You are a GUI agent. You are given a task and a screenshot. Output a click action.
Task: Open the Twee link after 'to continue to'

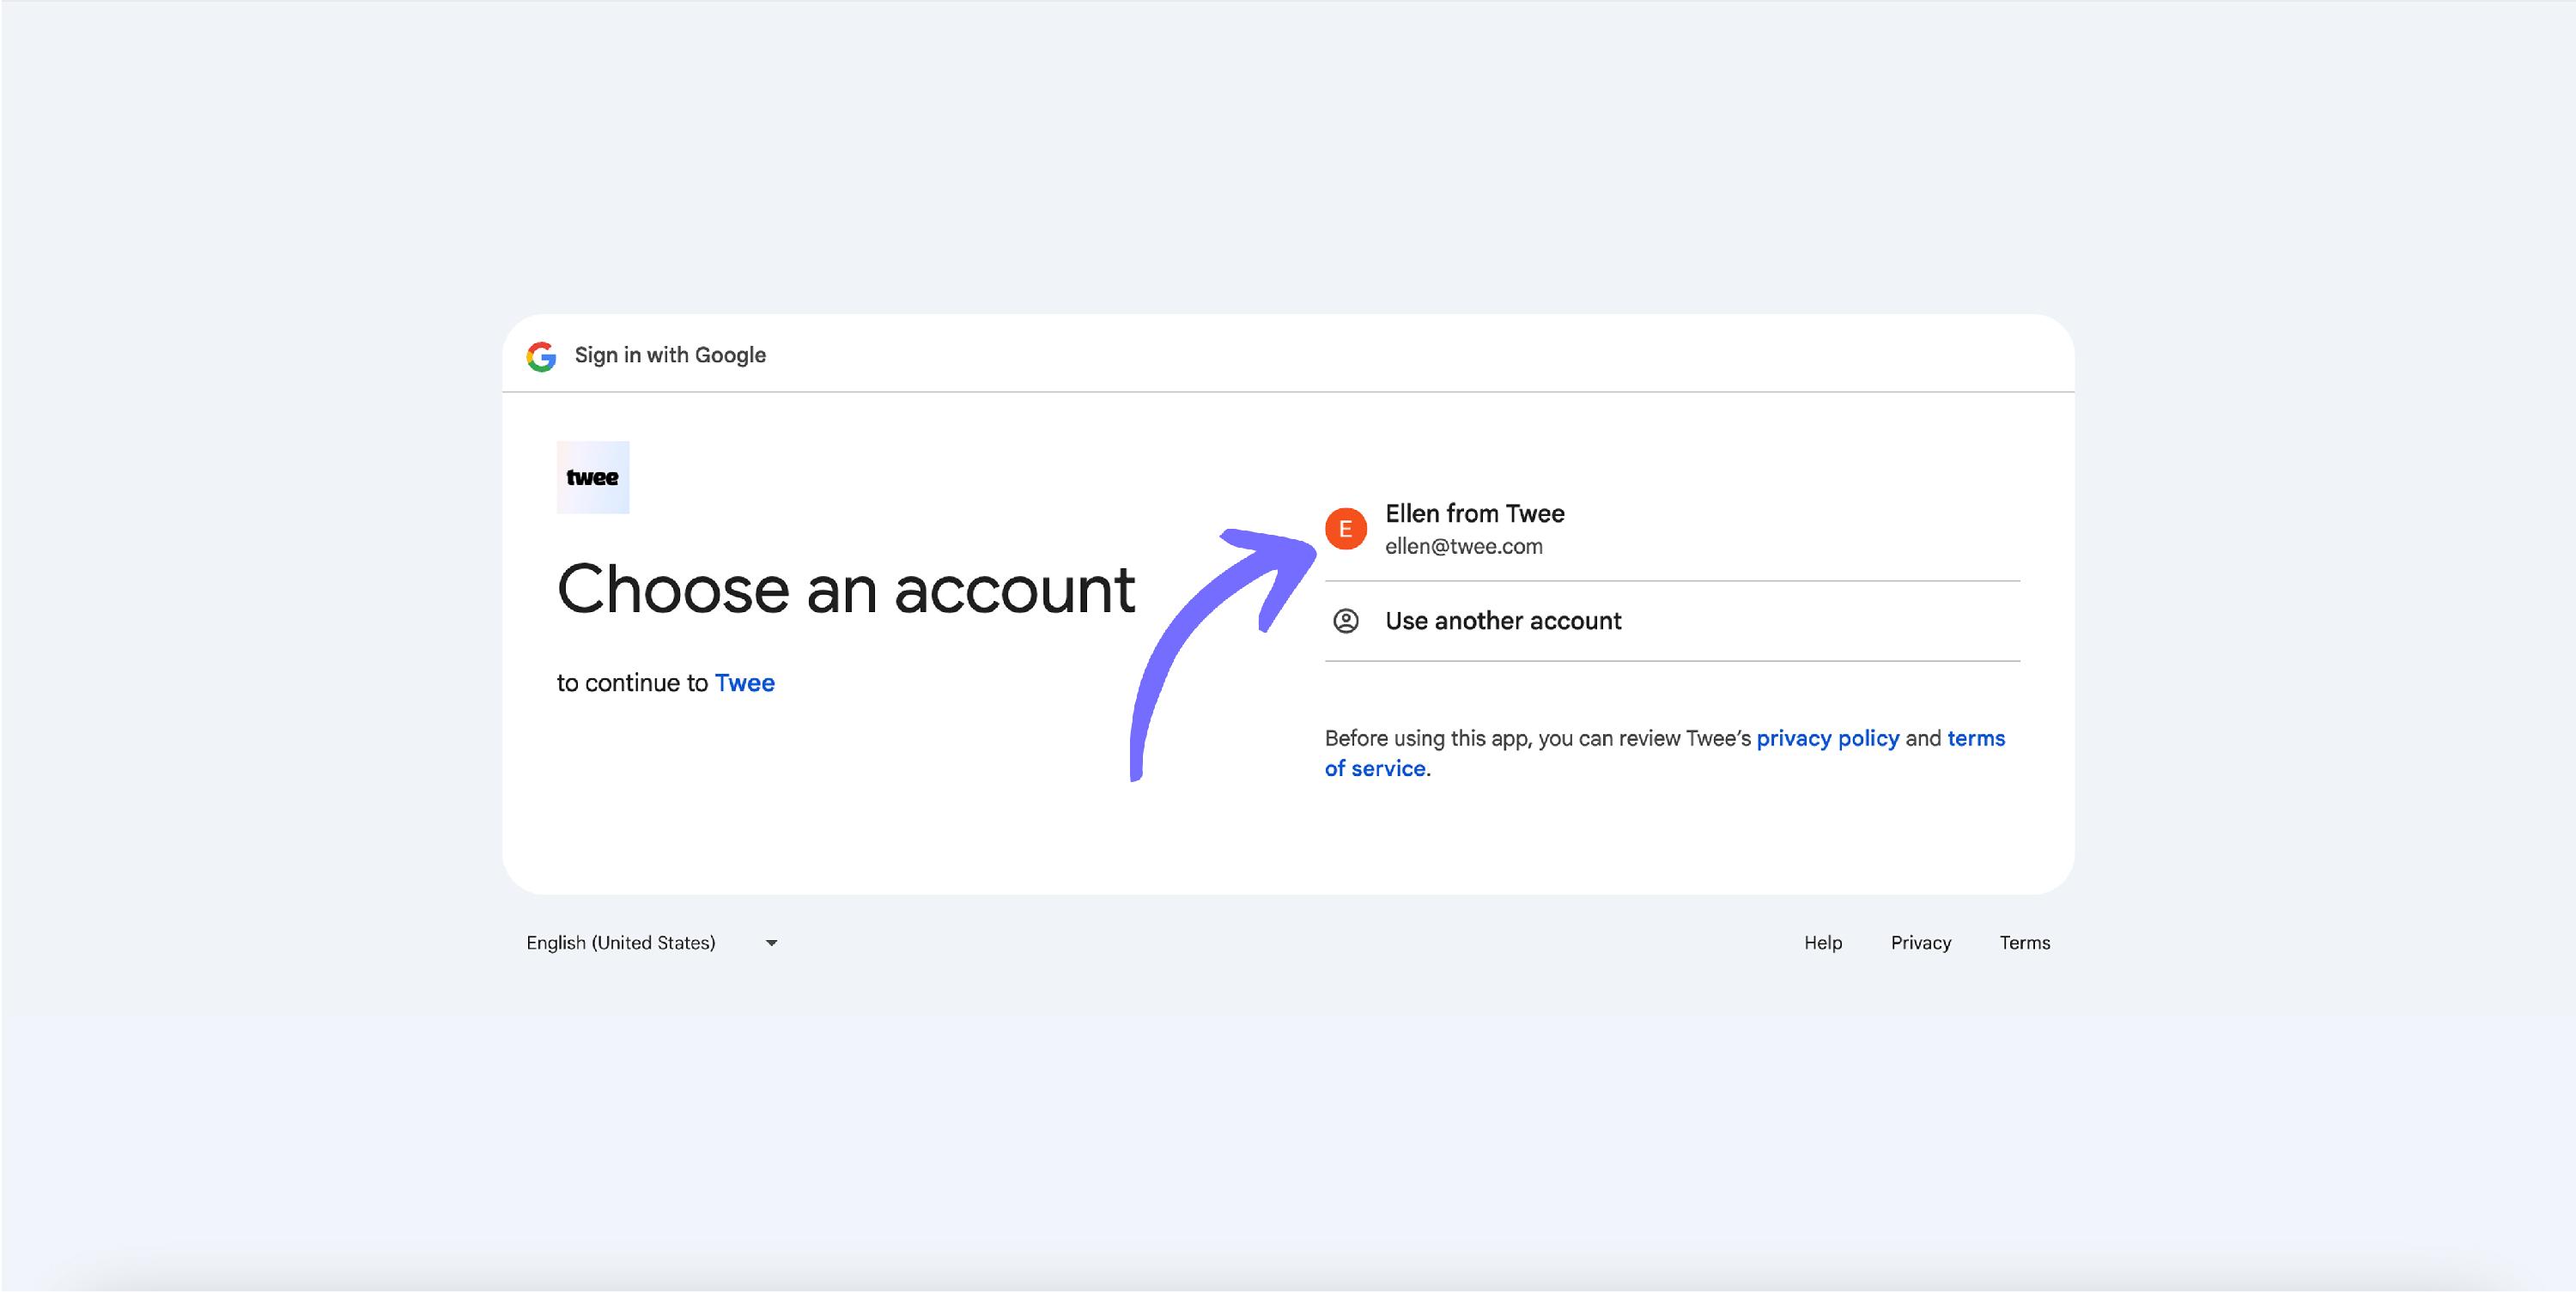pos(745,683)
